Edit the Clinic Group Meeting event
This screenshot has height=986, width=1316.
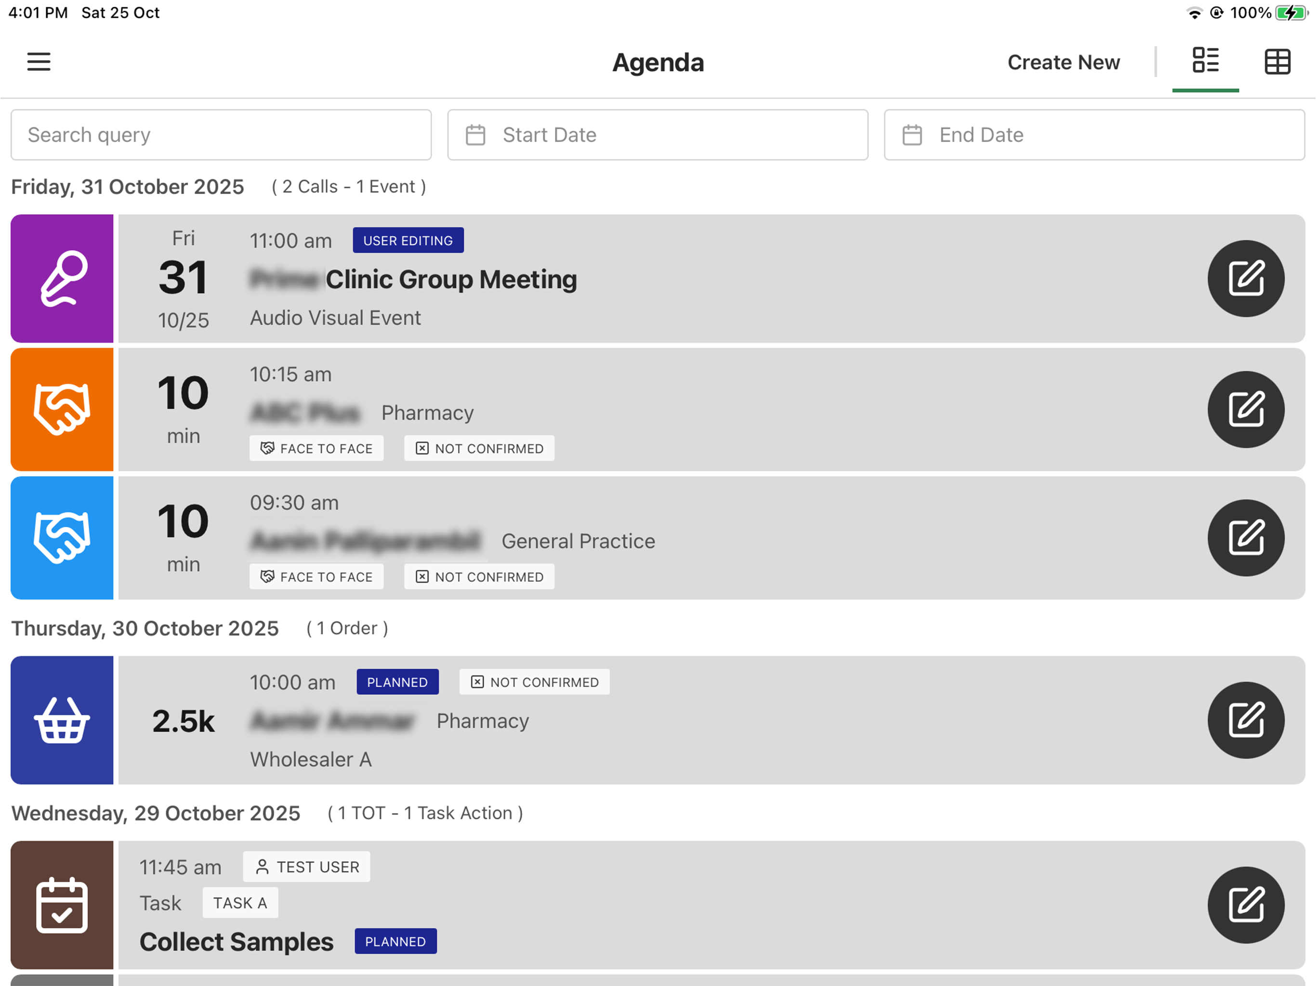pyautogui.click(x=1245, y=278)
